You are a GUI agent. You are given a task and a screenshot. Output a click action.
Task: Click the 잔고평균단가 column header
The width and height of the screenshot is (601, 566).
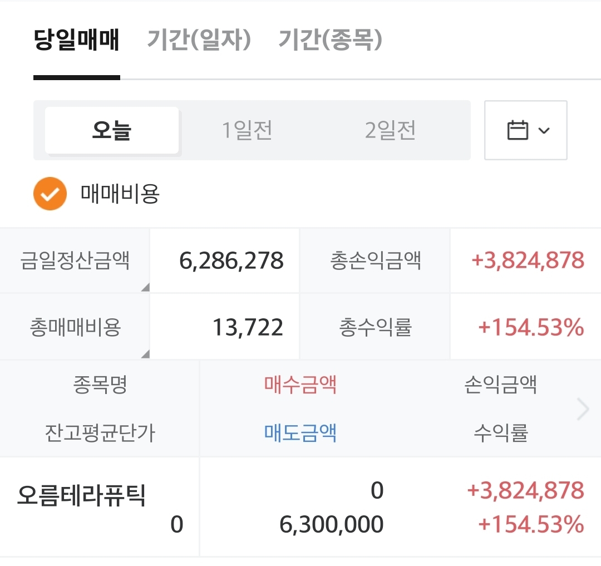[x=100, y=432]
